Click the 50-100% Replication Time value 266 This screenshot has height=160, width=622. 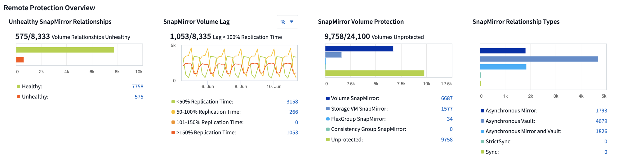pos(293,112)
